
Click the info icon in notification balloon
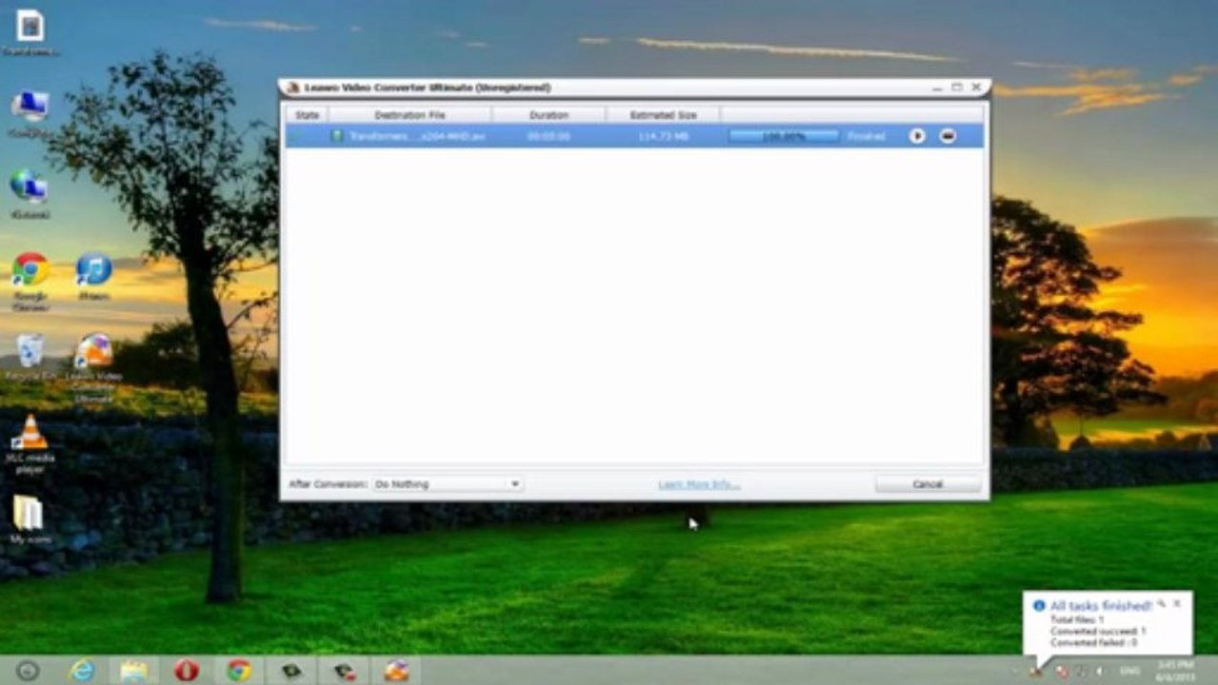pyautogui.click(x=1039, y=605)
